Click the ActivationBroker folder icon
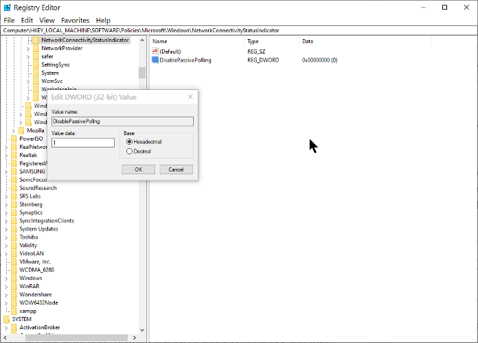This screenshot has width=478, height=343. click(14, 327)
